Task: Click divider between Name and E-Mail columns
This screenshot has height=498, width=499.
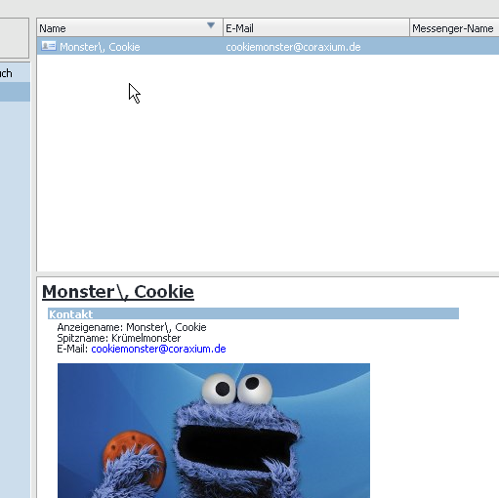Action: coord(224,27)
